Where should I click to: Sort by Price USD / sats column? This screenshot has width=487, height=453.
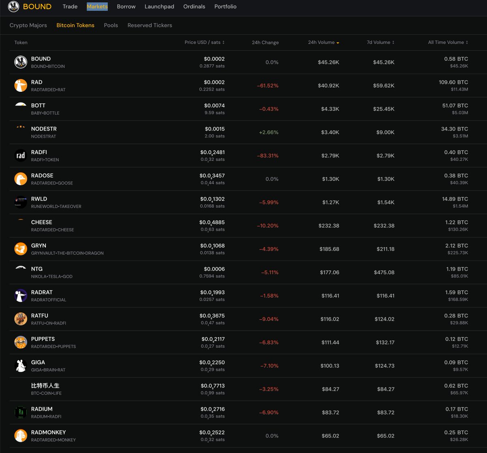click(x=205, y=42)
